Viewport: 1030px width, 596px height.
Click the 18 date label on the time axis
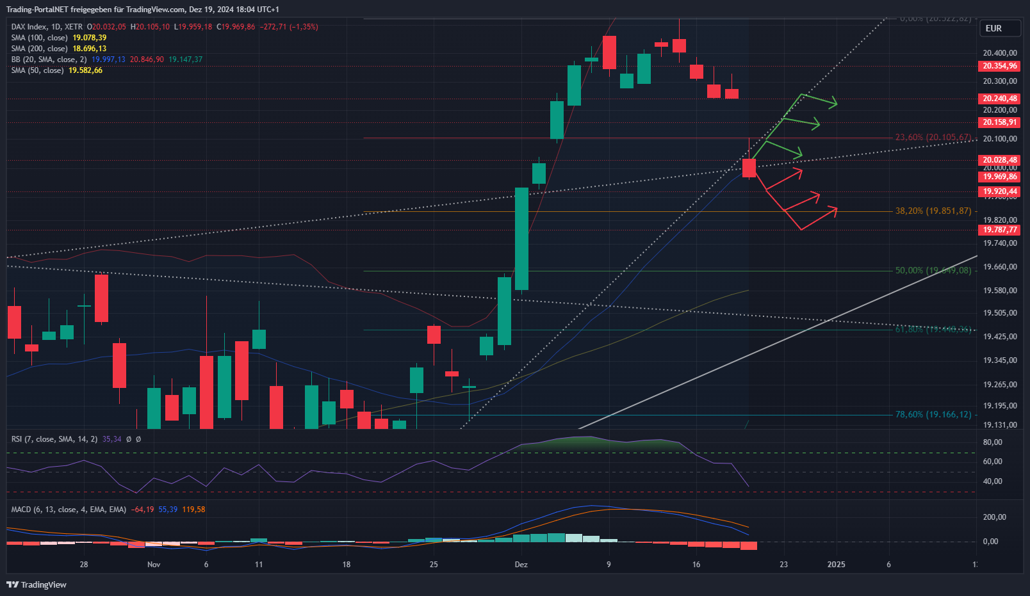[x=347, y=565]
